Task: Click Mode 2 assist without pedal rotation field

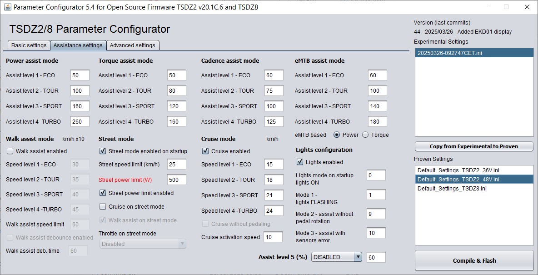Action: coord(376,214)
